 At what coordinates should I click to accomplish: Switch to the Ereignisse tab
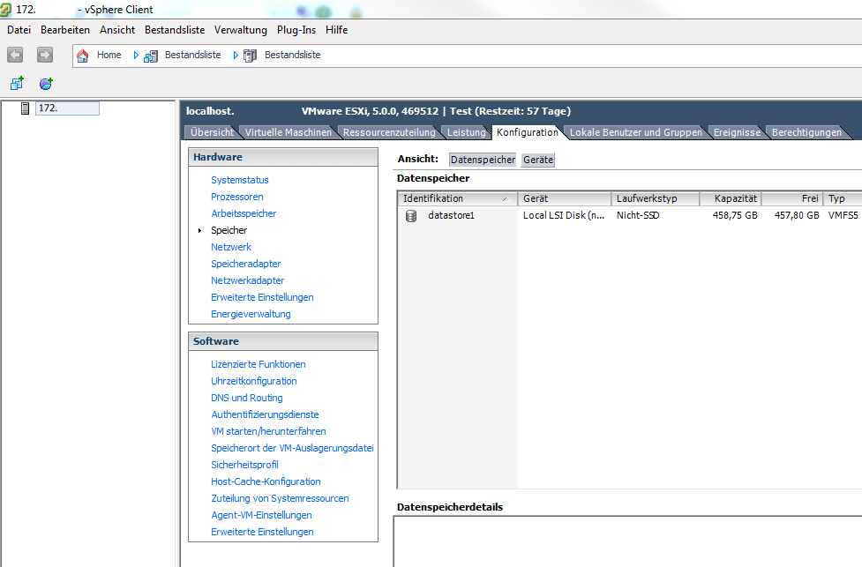point(737,132)
